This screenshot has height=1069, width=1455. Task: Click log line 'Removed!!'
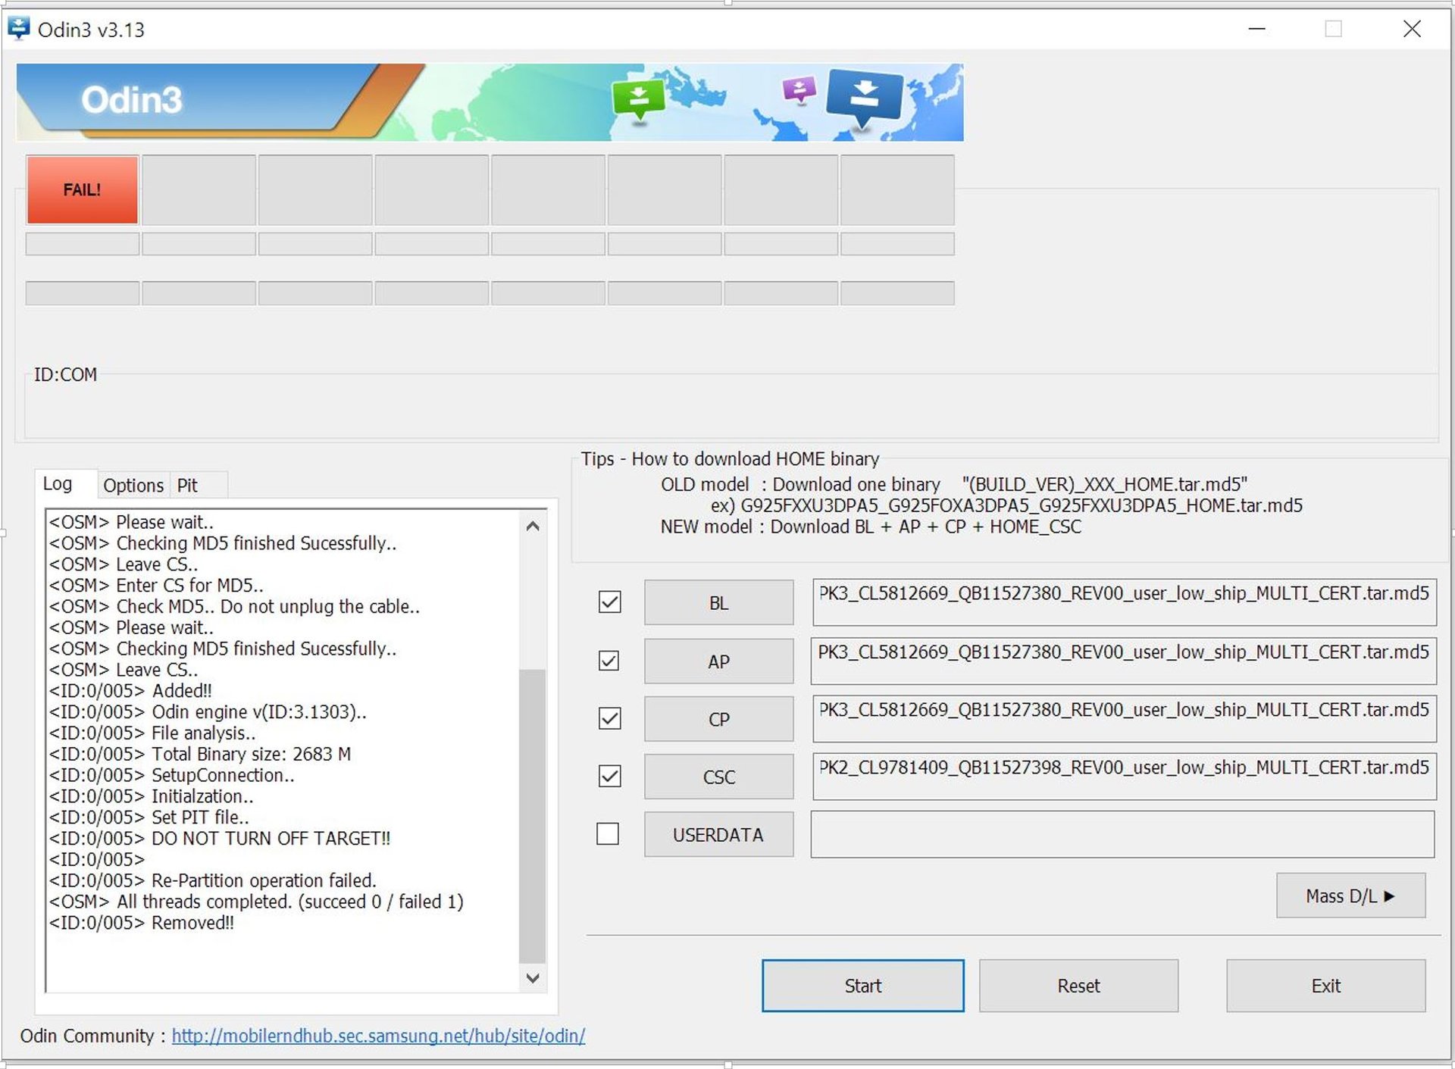pos(142,923)
